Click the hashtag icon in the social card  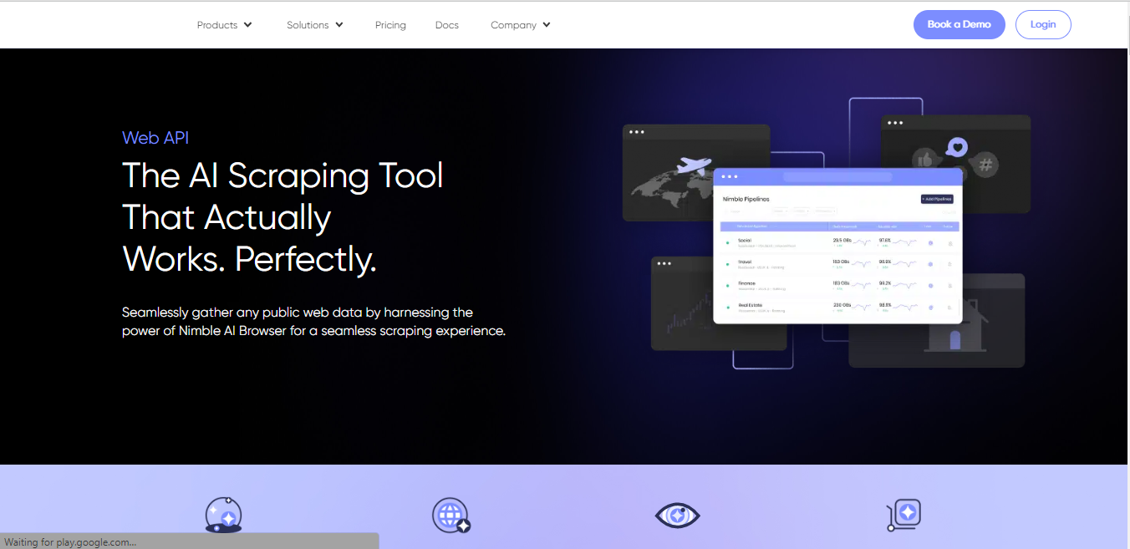987,165
